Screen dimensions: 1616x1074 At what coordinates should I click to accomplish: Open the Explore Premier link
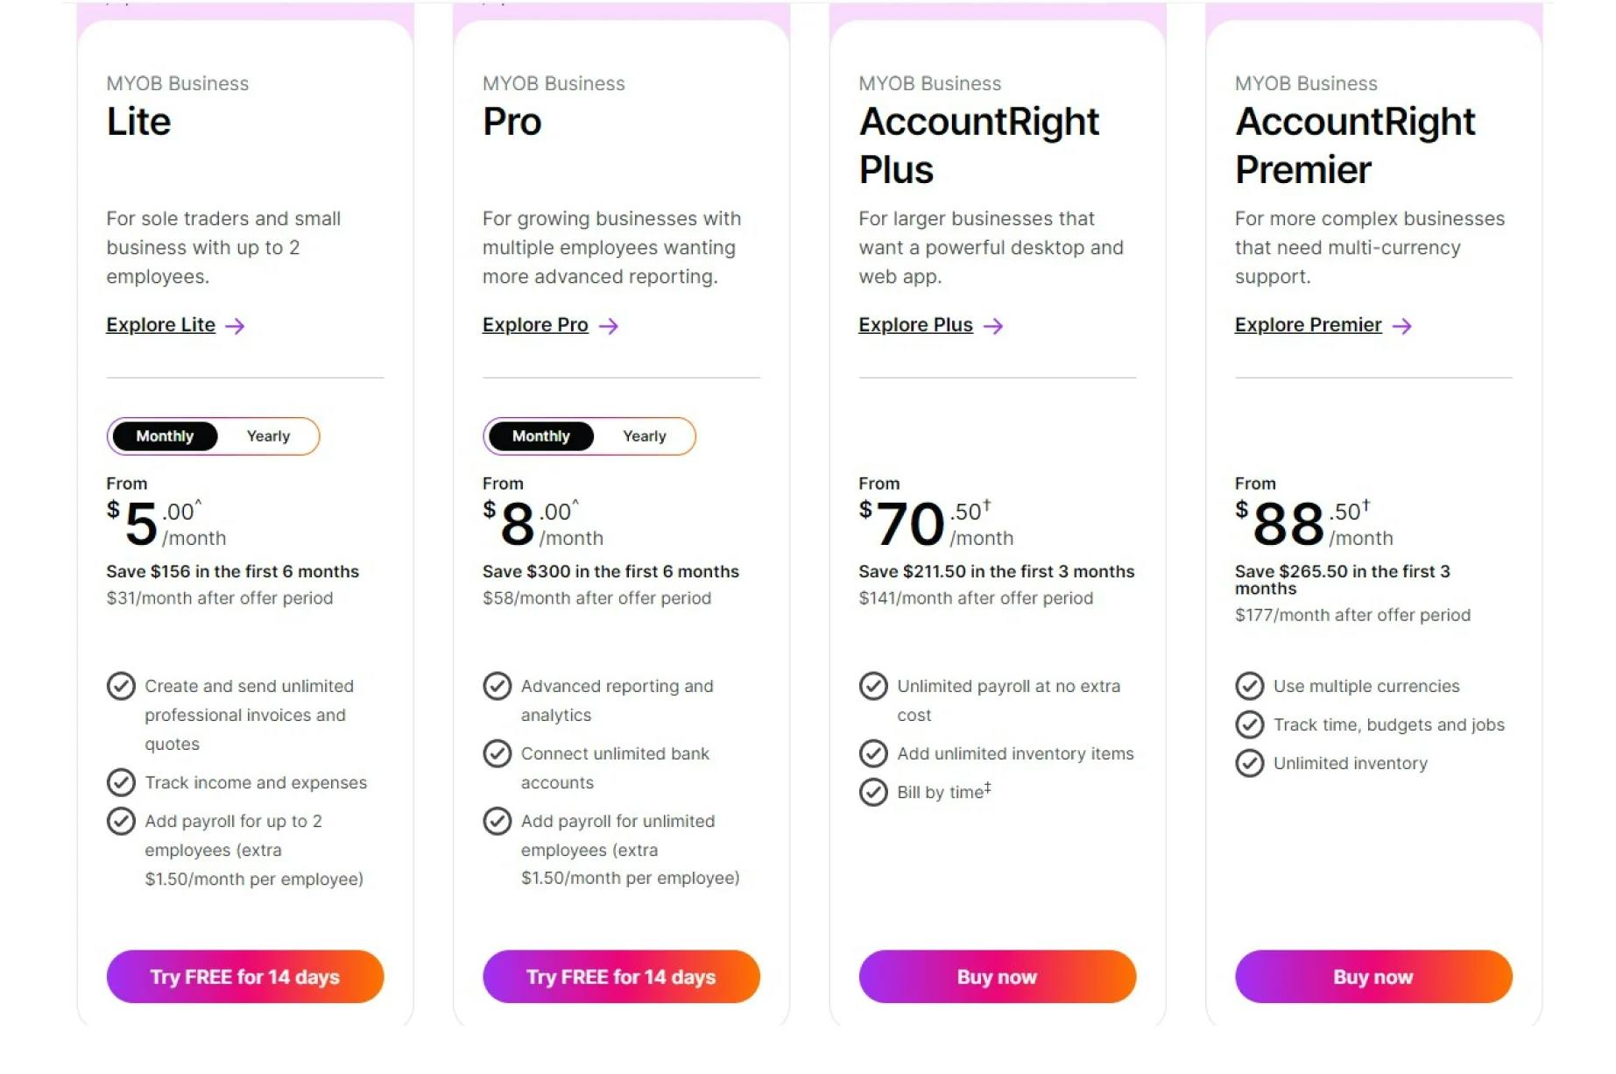tap(1309, 325)
